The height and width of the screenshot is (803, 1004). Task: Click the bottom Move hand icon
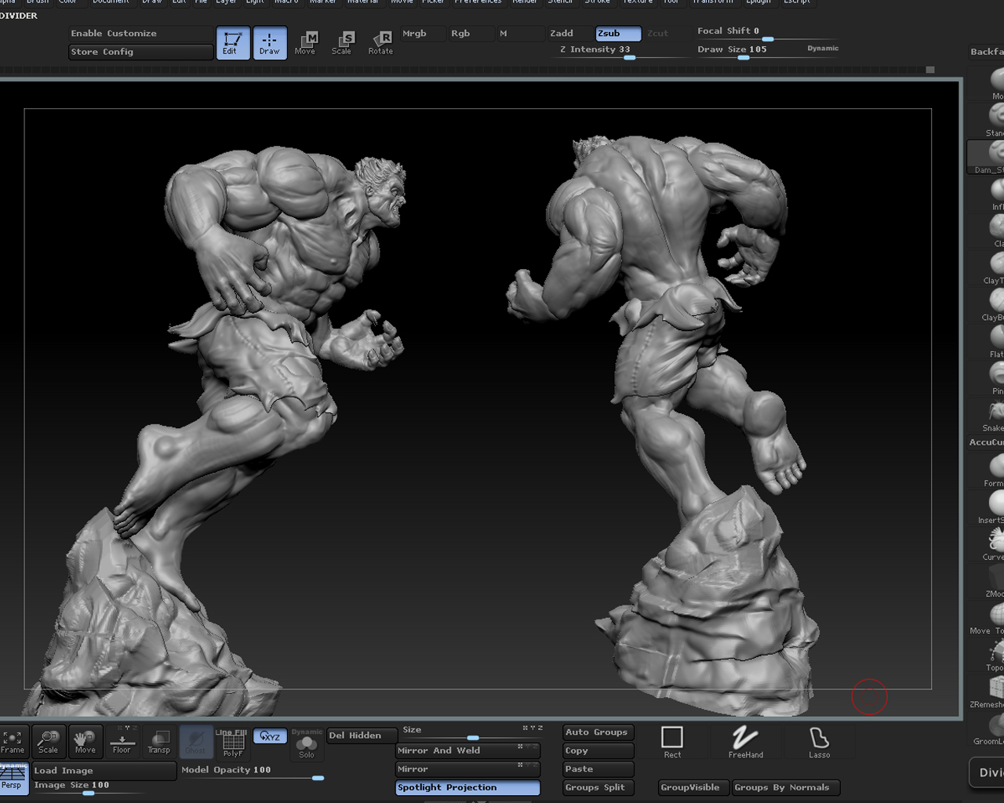(x=85, y=742)
